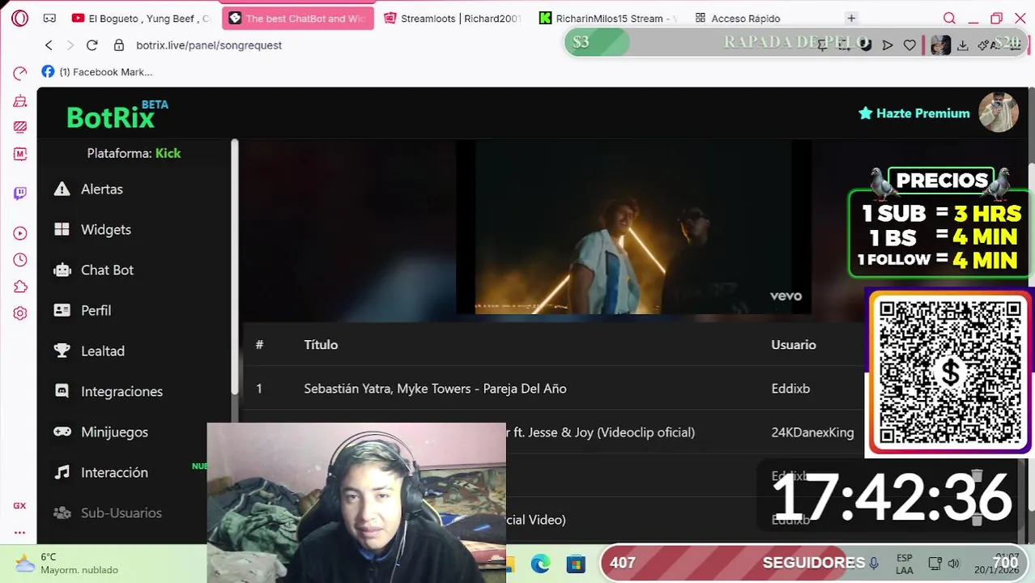The height and width of the screenshot is (583, 1035).
Task: Open the GX Control speedometer sidebar icon
Action: (x=20, y=74)
